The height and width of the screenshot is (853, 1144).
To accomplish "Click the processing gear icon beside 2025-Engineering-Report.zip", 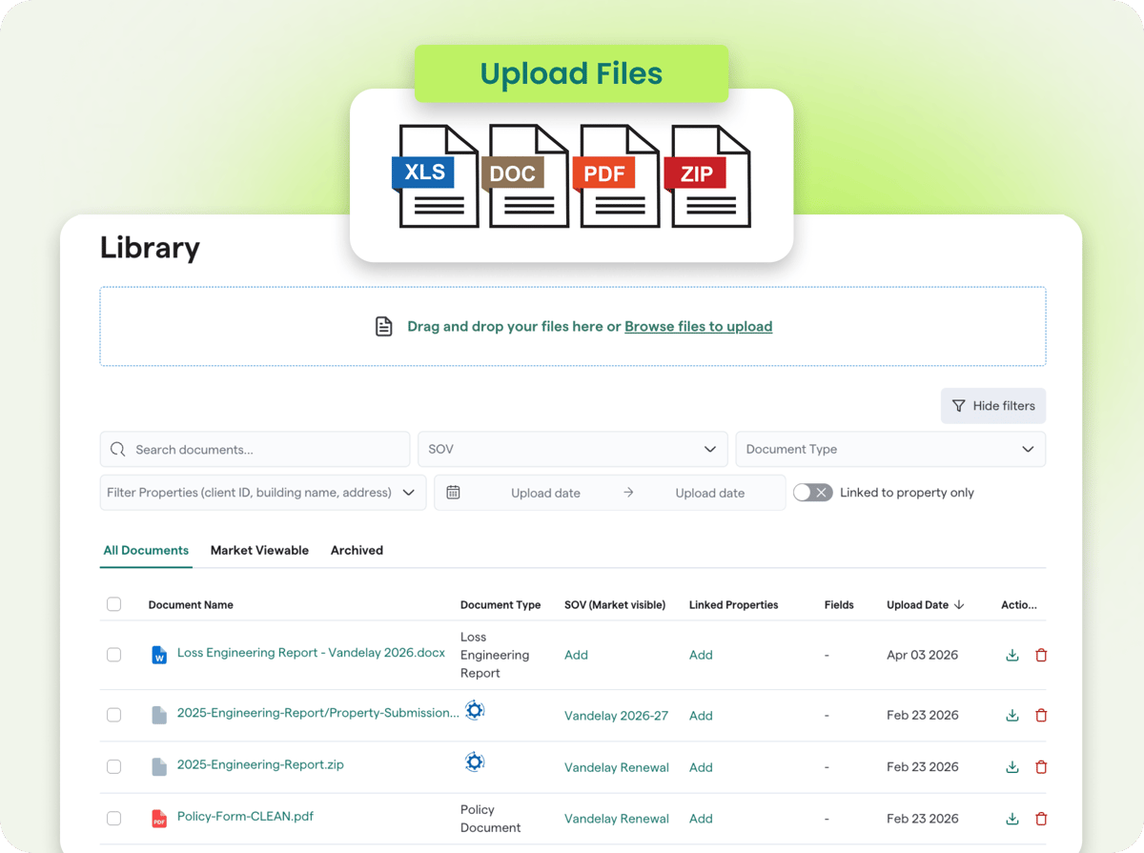I will tap(474, 762).
